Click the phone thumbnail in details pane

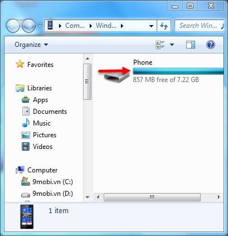(27, 216)
